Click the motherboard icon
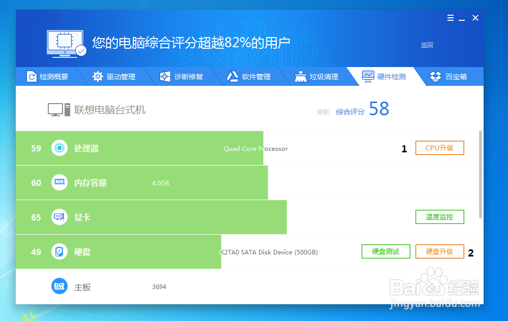This screenshot has height=321, width=508. (59, 286)
